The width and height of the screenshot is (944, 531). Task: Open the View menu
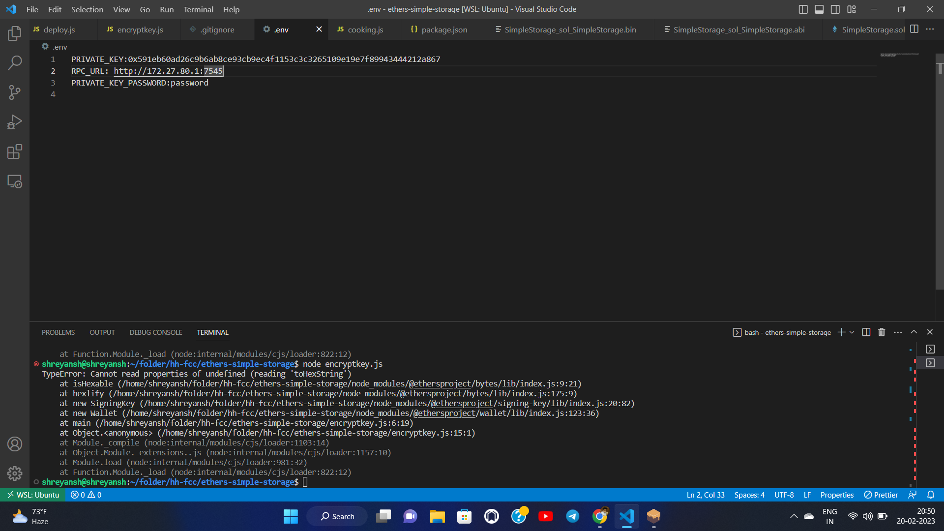(121, 9)
